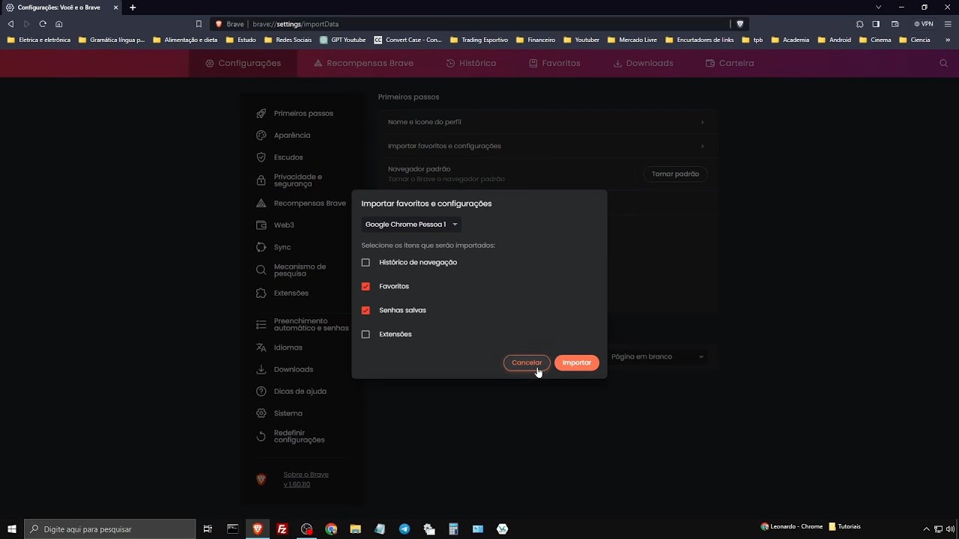Open Extensões in the sidebar
Image resolution: width=959 pixels, height=539 pixels.
pos(282,293)
